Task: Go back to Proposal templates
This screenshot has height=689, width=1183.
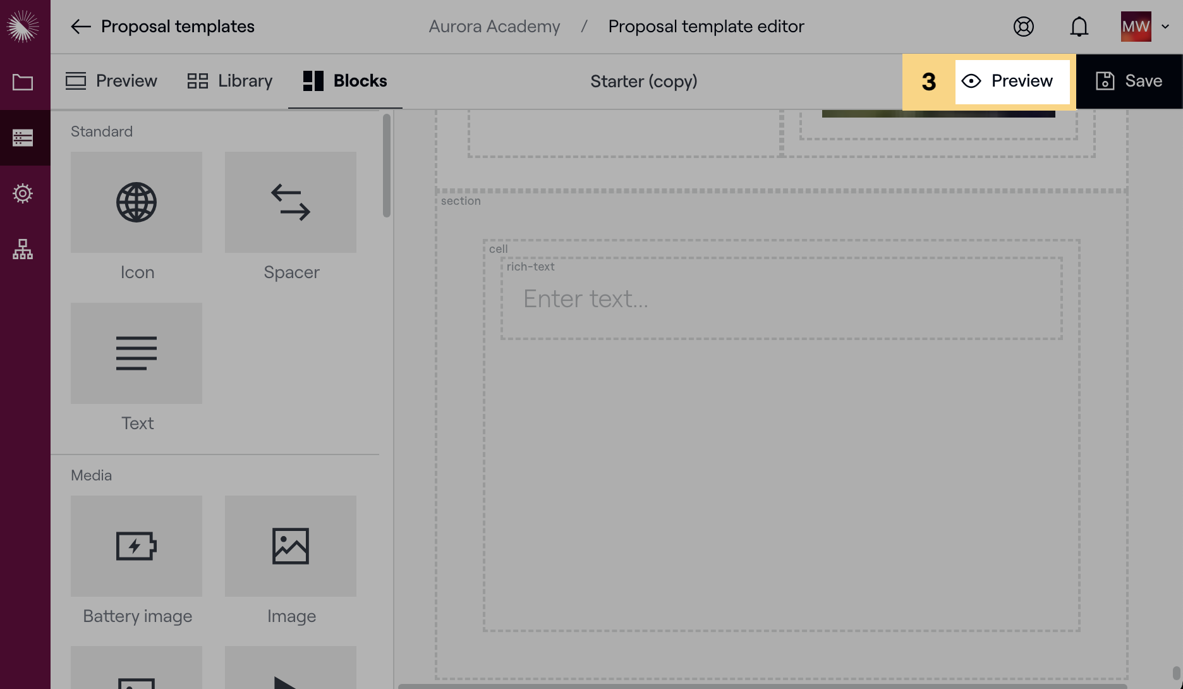Action: (162, 27)
